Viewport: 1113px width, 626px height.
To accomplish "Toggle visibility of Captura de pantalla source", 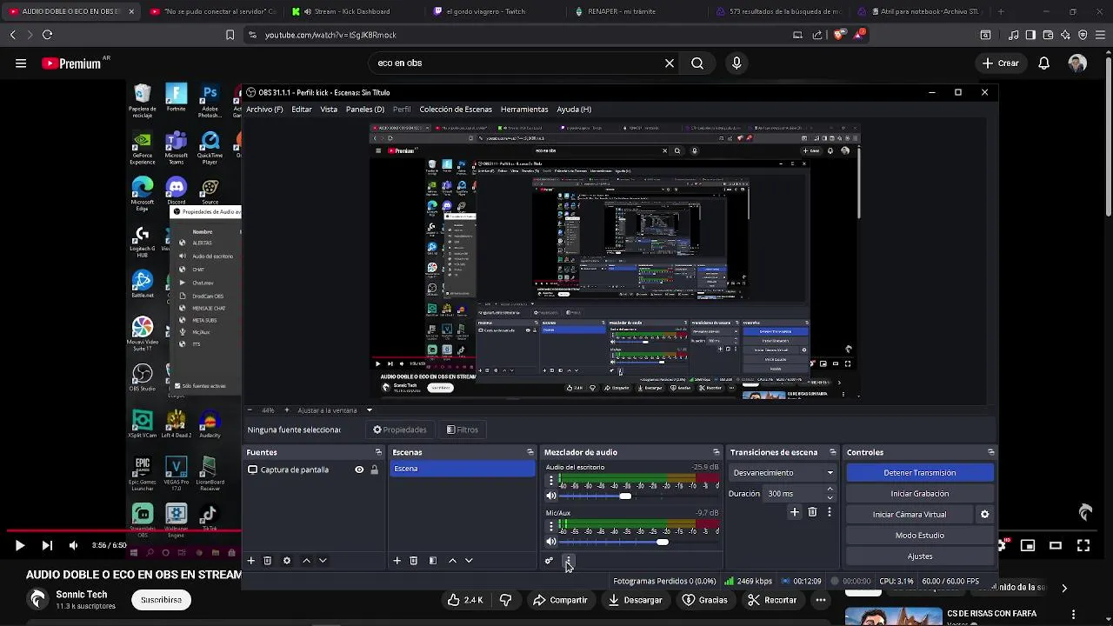I will pyautogui.click(x=359, y=469).
